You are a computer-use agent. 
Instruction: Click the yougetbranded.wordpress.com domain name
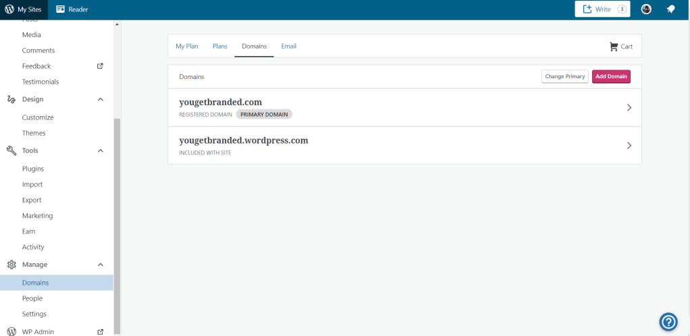point(244,141)
